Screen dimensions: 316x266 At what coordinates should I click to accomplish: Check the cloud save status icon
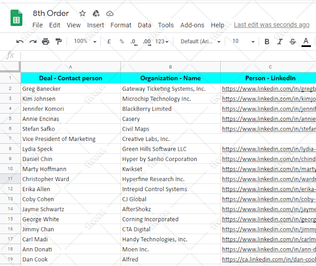point(110,13)
